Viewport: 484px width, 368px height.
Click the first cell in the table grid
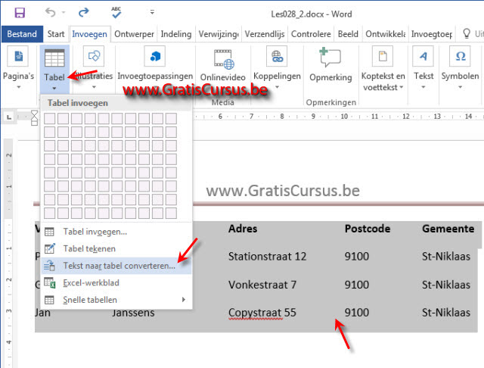pos(50,118)
